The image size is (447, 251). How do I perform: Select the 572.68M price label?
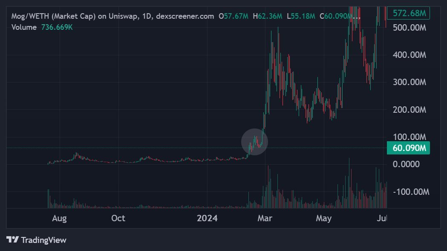408,13
